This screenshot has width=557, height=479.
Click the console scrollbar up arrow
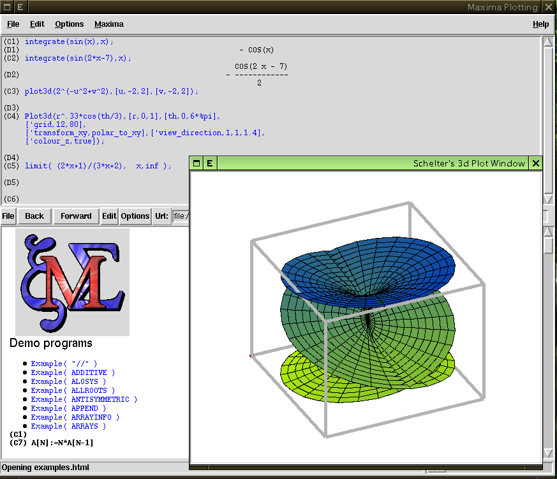[x=548, y=42]
